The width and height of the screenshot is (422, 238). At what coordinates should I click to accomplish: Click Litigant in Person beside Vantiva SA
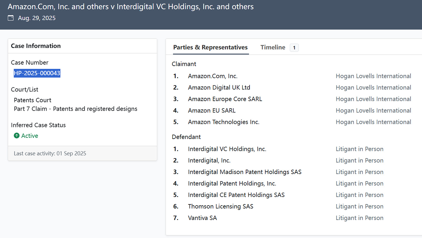pos(359,218)
